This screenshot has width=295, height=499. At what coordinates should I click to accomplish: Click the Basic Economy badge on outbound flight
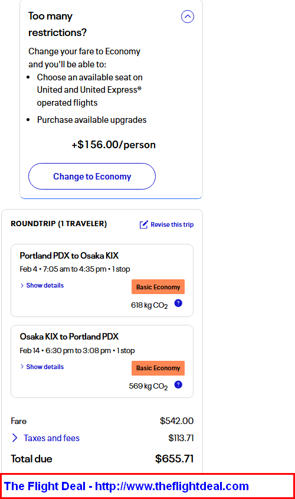pos(158,287)
